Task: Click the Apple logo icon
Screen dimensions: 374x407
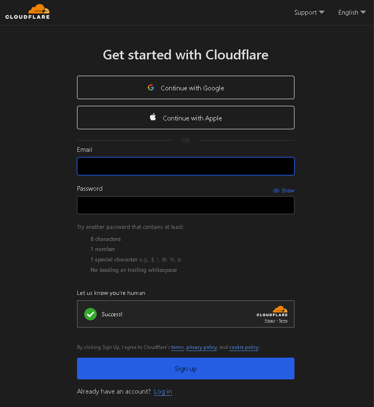Action: click(x=153, y=117)
